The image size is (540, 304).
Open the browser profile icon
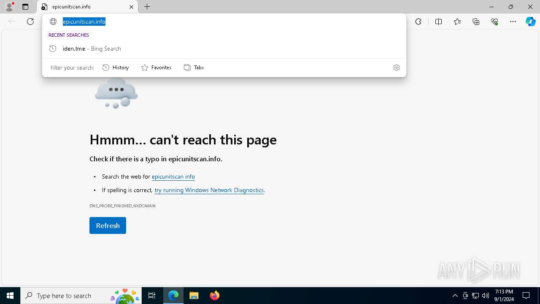[9, 7]
